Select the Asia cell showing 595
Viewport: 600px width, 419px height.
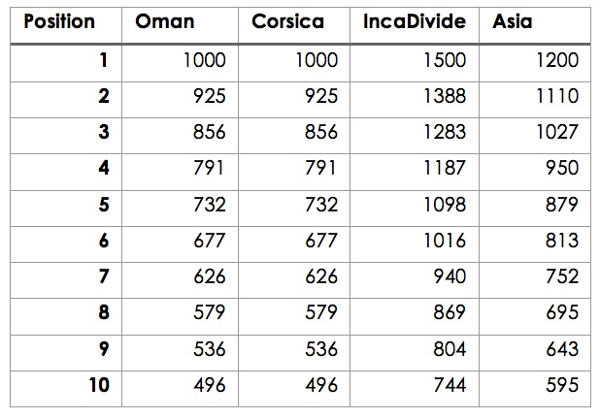pyautogui.click(x=561, y=385)
